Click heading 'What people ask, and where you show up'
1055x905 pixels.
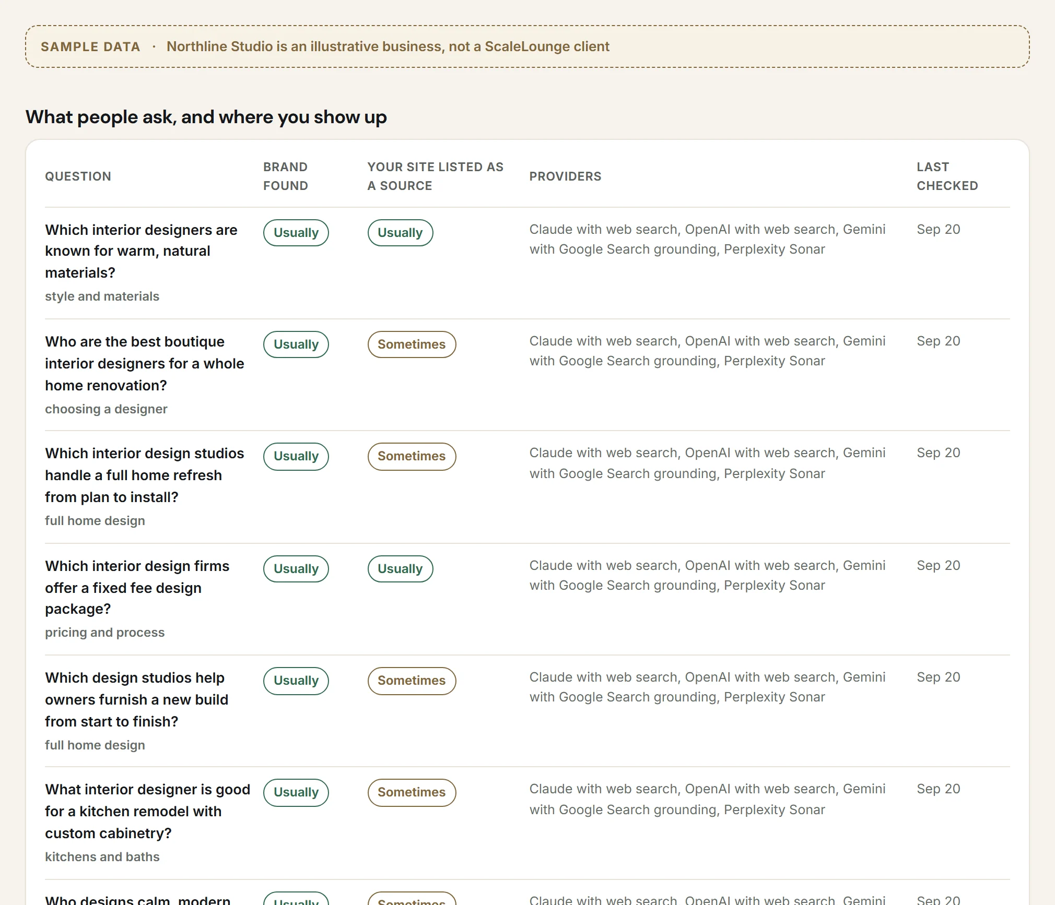point(206,117)
